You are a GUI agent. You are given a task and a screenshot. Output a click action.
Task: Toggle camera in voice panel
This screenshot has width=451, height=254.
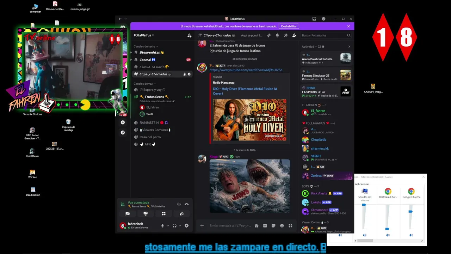(x=128, y=213)
